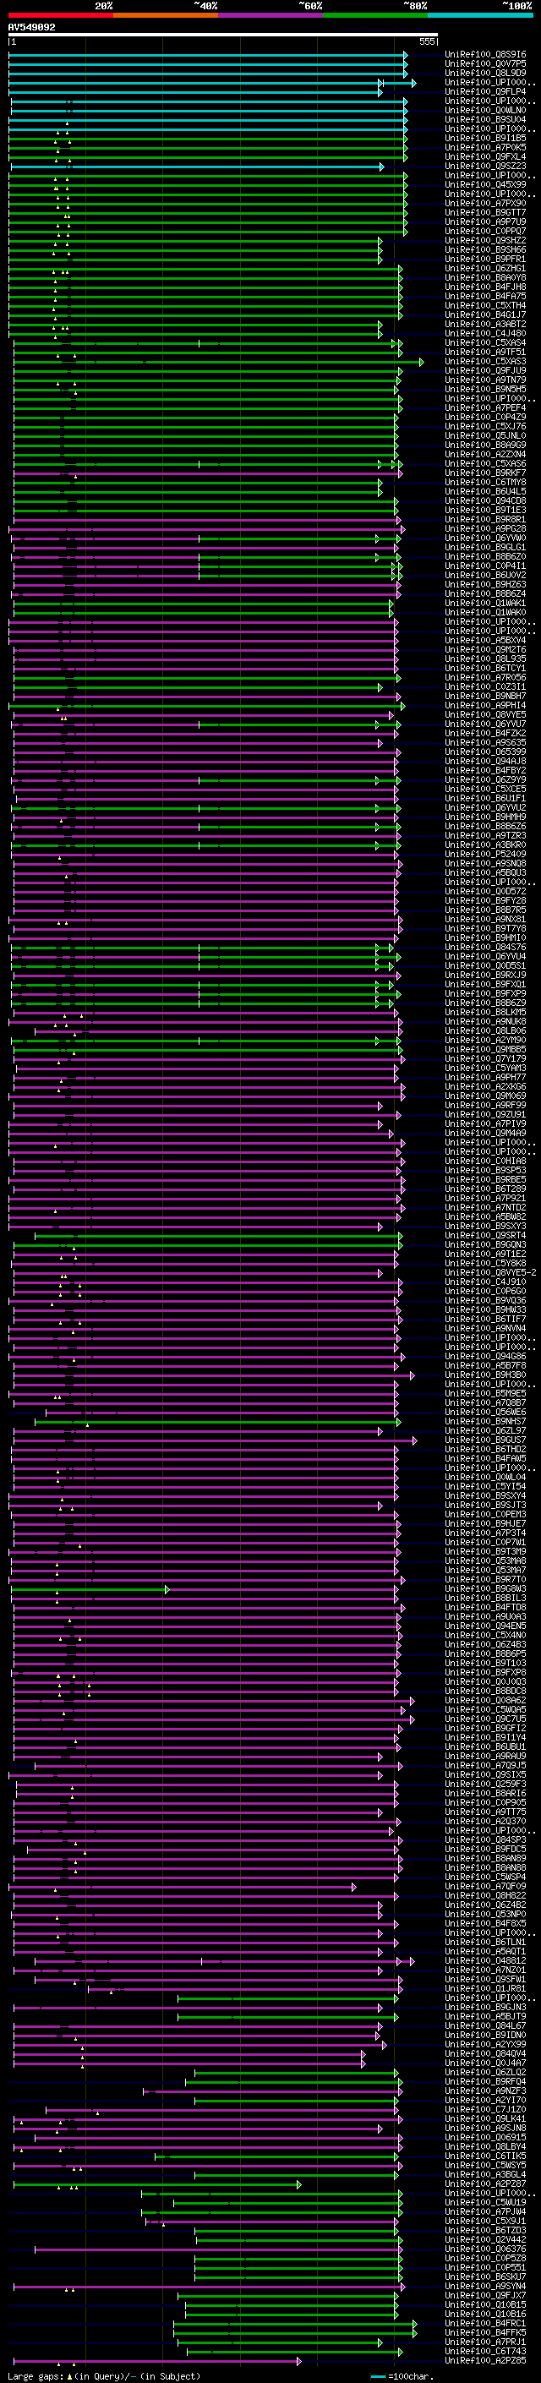Screen dimensions: 541x2383
Task: Select hit UniRef100_B9PFR1
Action: coord(485,259)
